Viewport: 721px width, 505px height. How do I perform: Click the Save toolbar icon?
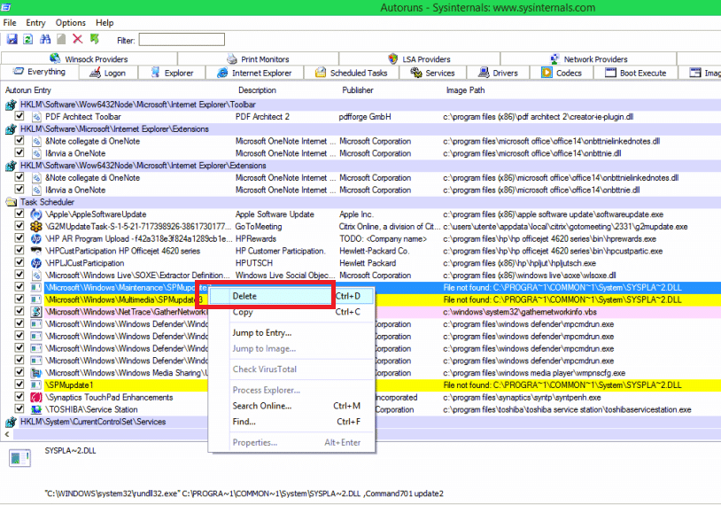[x=12, y=39]
